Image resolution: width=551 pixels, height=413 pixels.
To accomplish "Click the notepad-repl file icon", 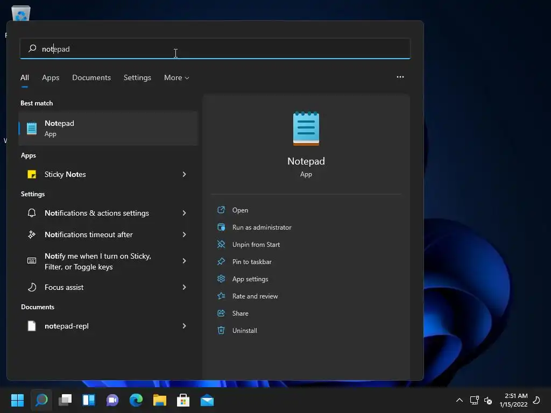I will click(x=32, y=326).
